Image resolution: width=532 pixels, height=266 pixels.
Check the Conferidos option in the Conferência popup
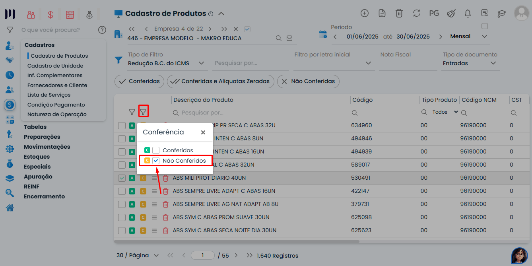(156, 150)
